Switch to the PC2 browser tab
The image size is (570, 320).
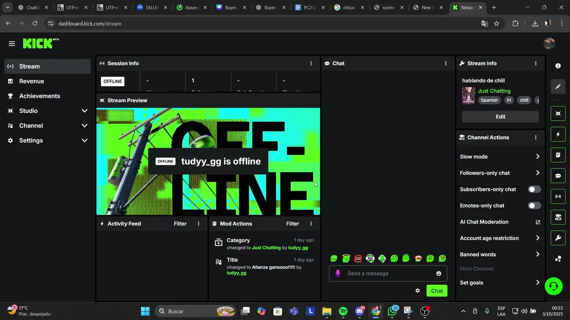pos(310,8)
